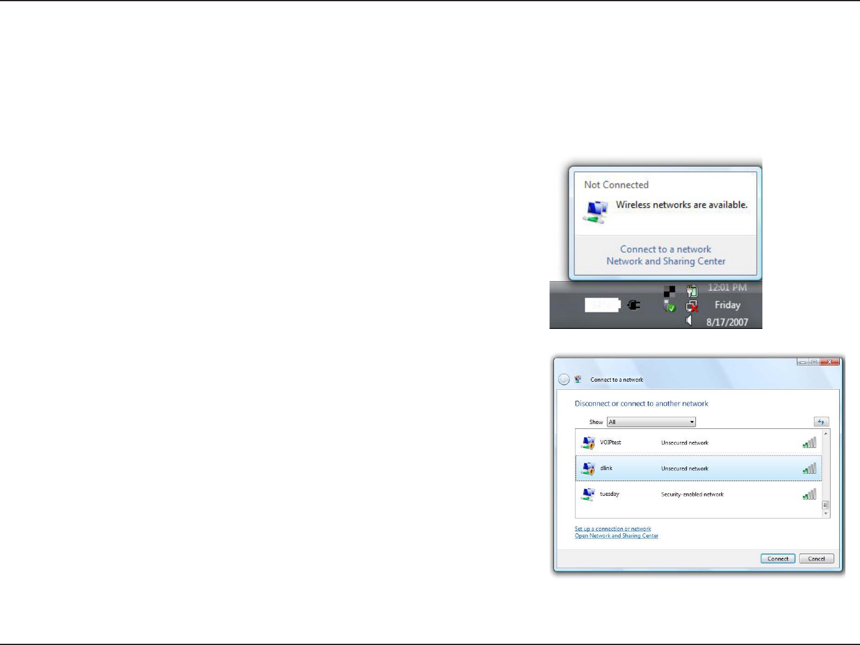Open the Show dropdown set to All

point(651,422)
